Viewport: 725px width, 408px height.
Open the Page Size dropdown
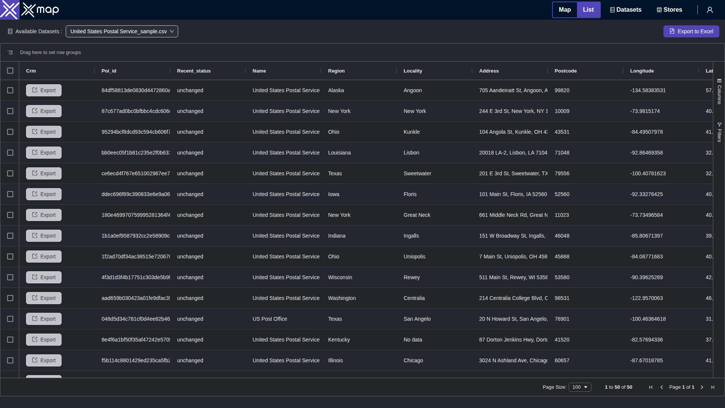pos(580,387)
